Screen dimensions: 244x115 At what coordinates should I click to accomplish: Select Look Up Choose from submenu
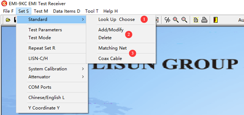point(117,19)
